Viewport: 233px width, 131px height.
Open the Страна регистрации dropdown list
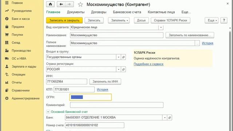tap(119, 70)
